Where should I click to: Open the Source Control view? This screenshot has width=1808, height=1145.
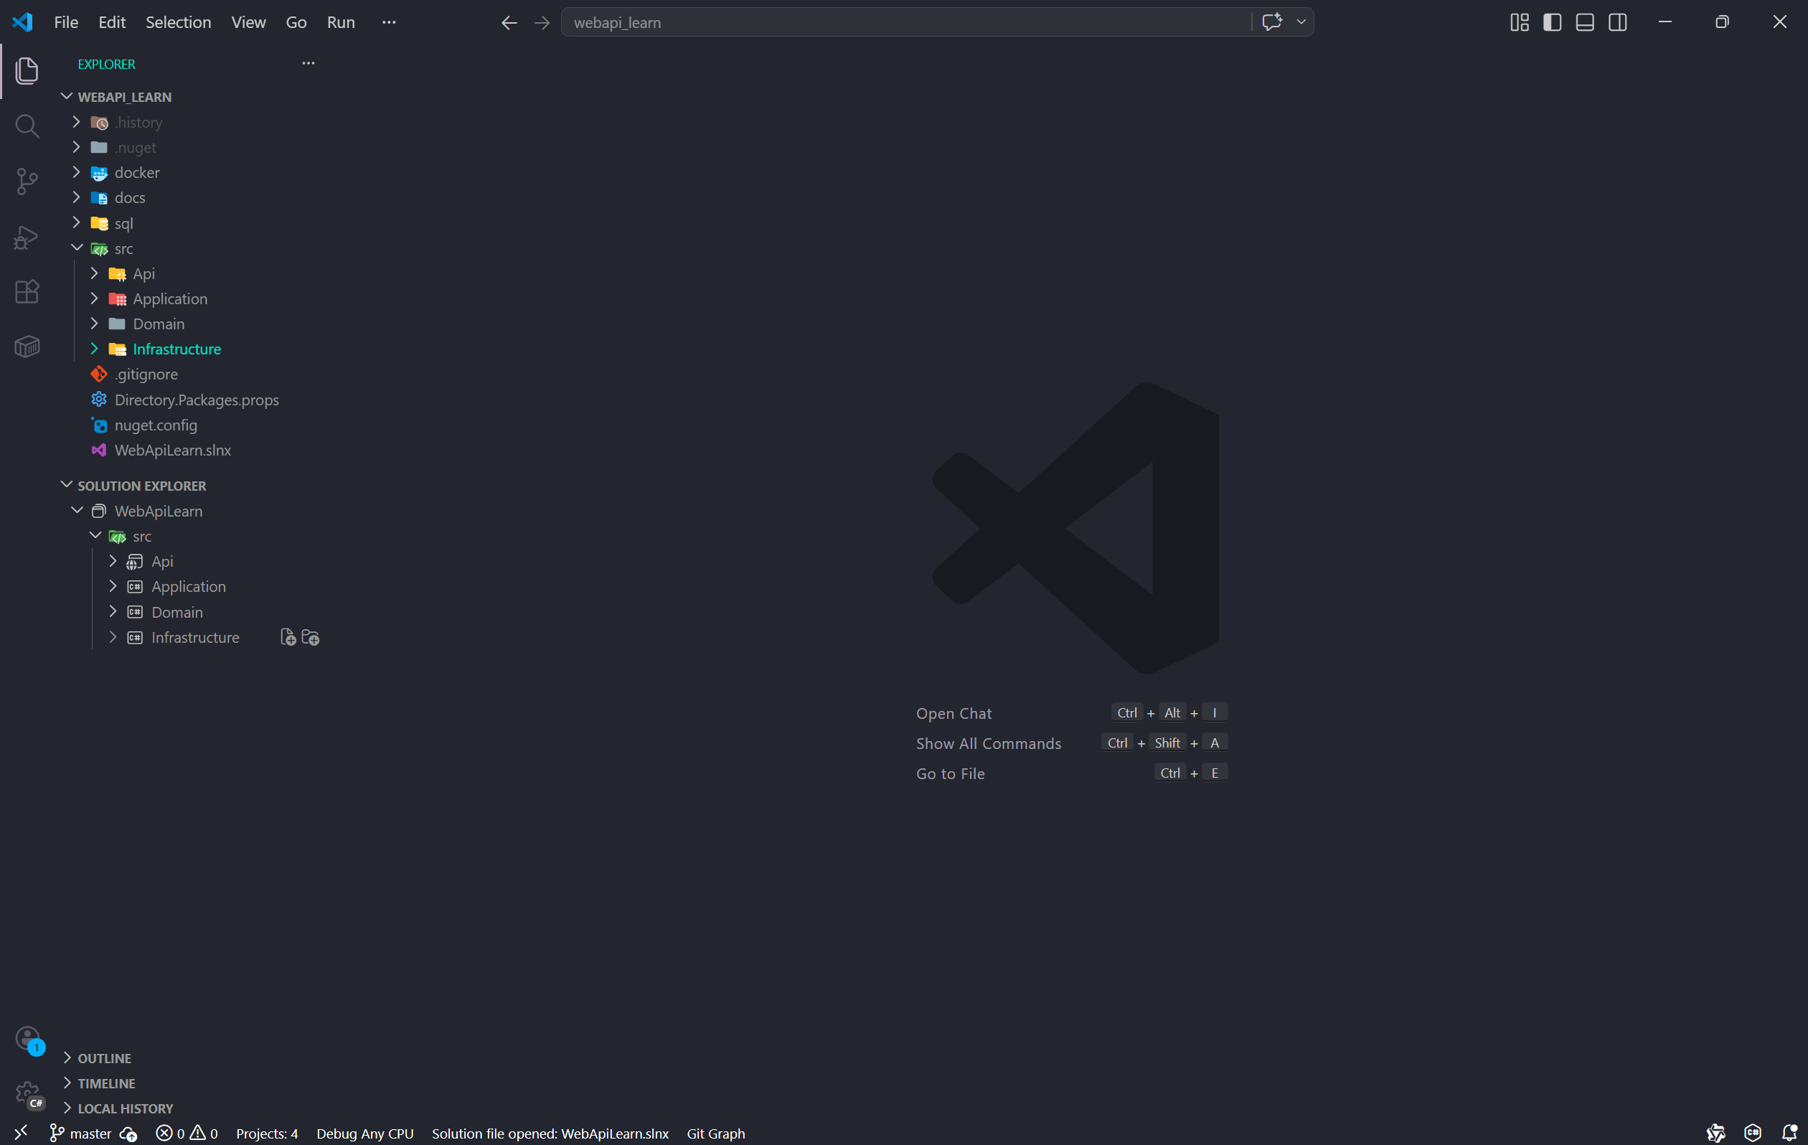point(27,181)
